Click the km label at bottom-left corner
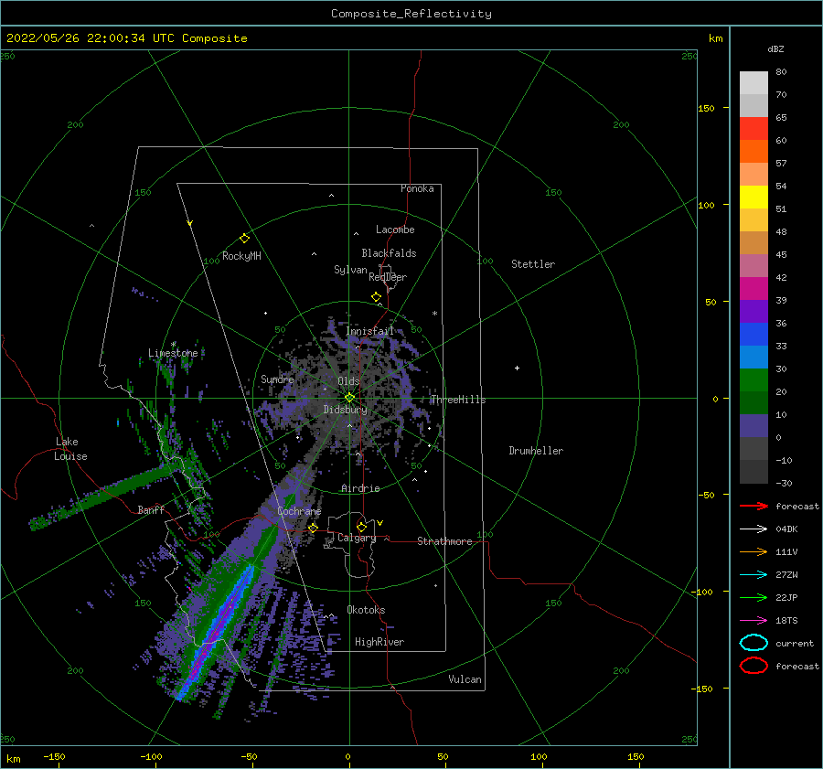Screen dimensions: 823x769 coord(13,759)
